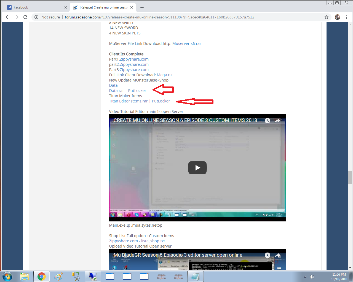Open the Windows Start menu
Screen dimensions: 353x282
point(7,276)
